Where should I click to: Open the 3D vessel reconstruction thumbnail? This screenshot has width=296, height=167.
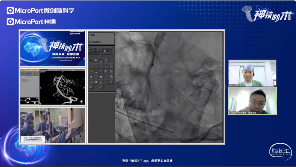[x=53, y=87]
